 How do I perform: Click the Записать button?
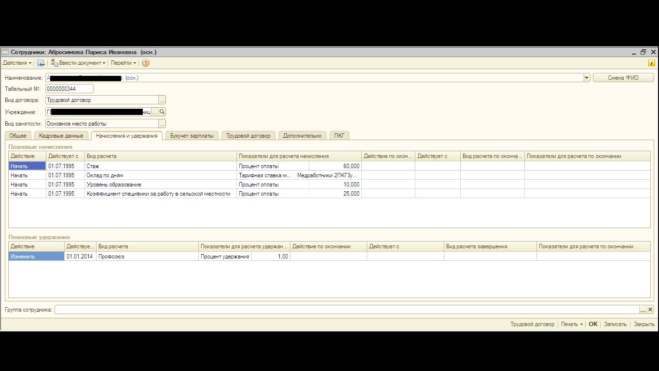[x=615, y=324]
